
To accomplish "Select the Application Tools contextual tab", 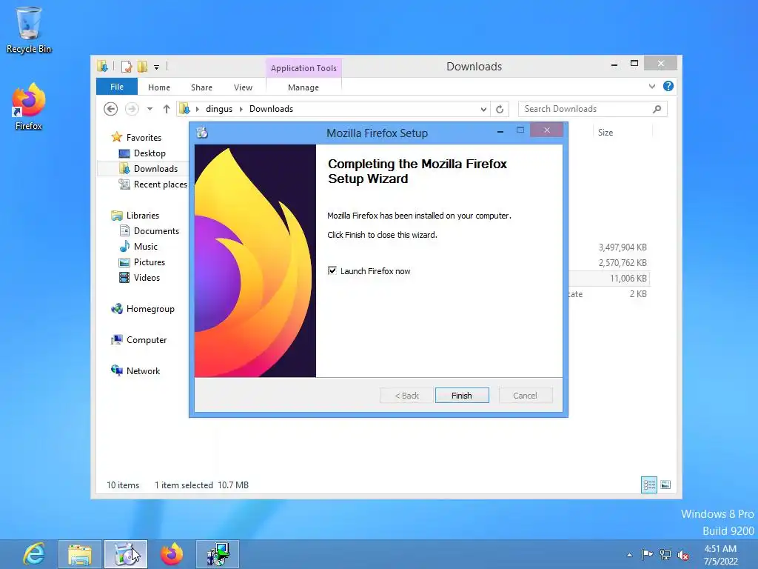I will pos(303,68).
